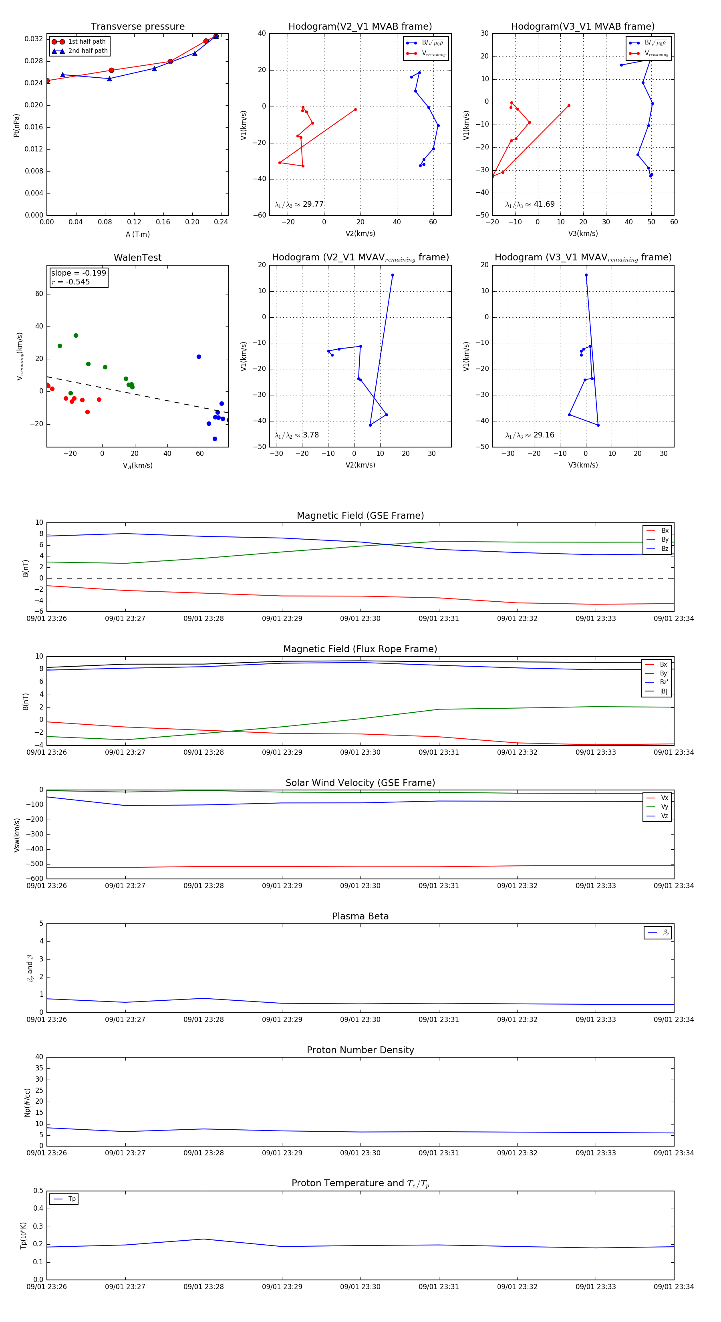The image size is (721, 1322).
Task: Click the "V2(km/s)" label under remaining-frame hodogram
Action: (360, 466)
